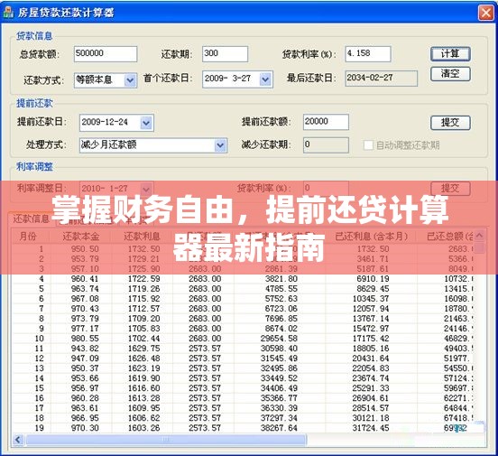
Task: Click the horizontal scrollbar thumb
Action: coord(166,440)
